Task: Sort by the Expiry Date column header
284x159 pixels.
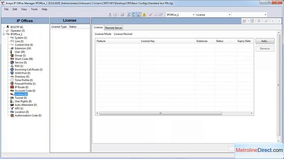Action: 245,41
